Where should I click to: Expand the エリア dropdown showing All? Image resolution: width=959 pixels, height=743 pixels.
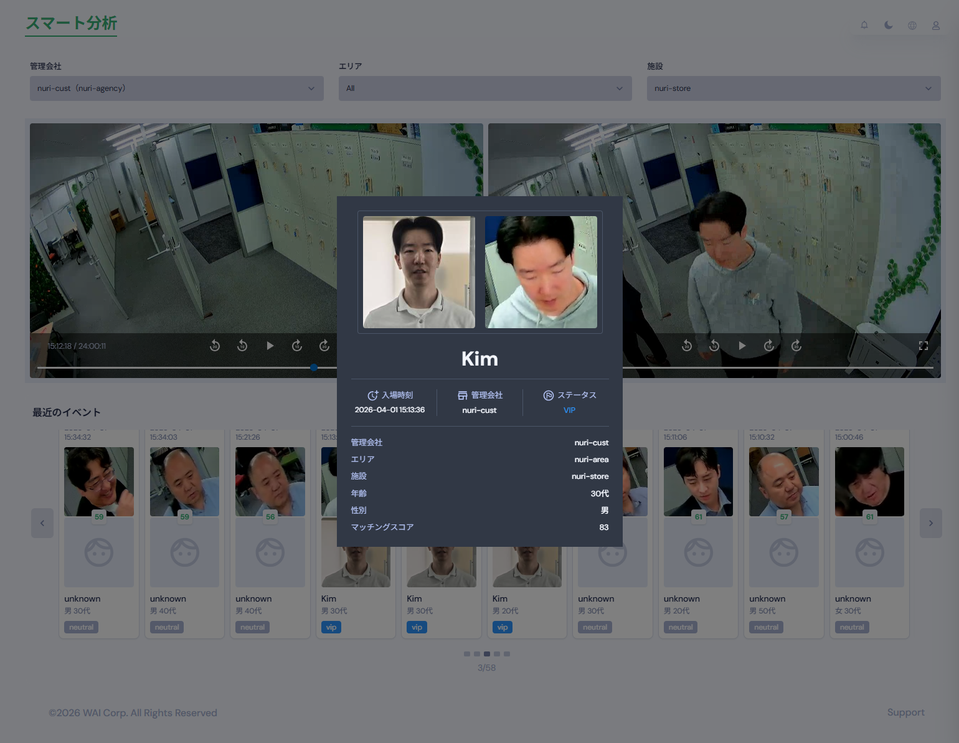coord(485,88)
